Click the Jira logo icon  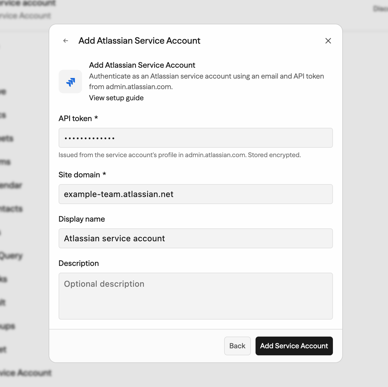(70, 82)
